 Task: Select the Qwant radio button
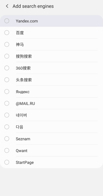coord(7,150)
